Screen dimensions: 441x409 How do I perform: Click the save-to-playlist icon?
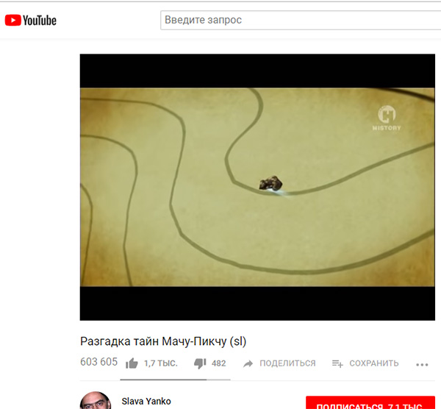(x=337, y=363)
